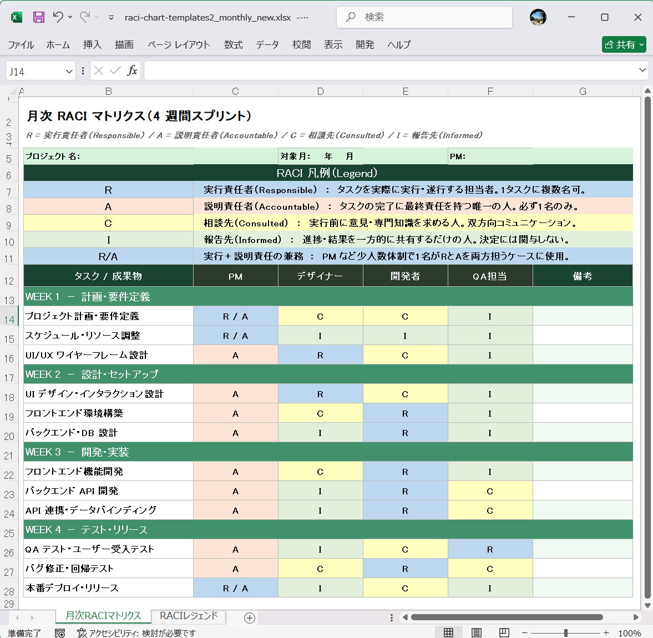Open the 描画 ribbon tab

(x=124, y=44)
